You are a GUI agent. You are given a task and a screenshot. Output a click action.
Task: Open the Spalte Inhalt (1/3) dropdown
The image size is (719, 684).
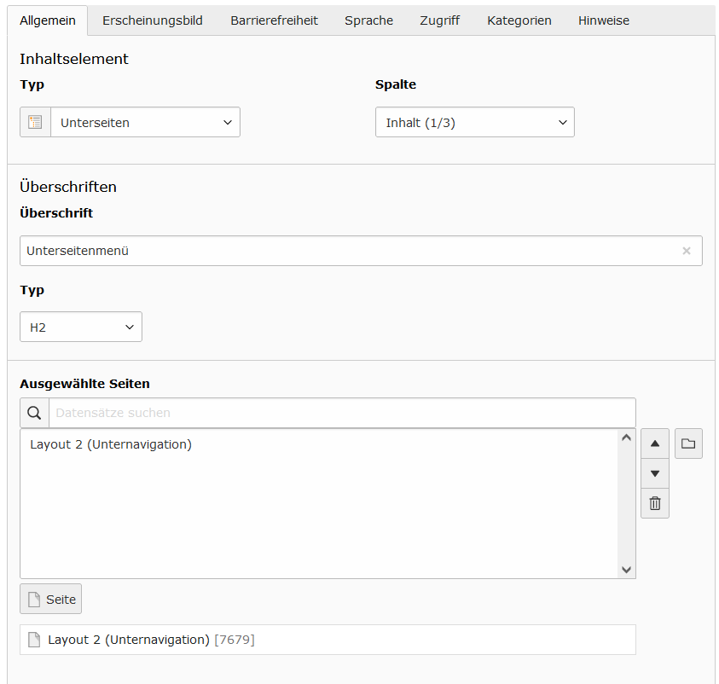point(474,123)
